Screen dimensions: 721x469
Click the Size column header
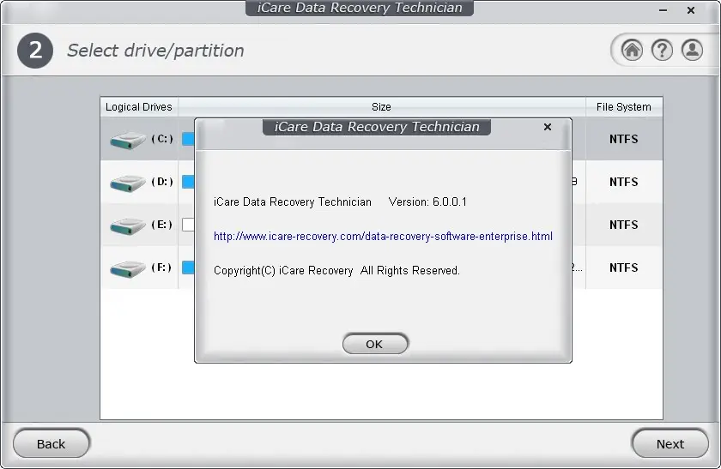pos(381,107)
